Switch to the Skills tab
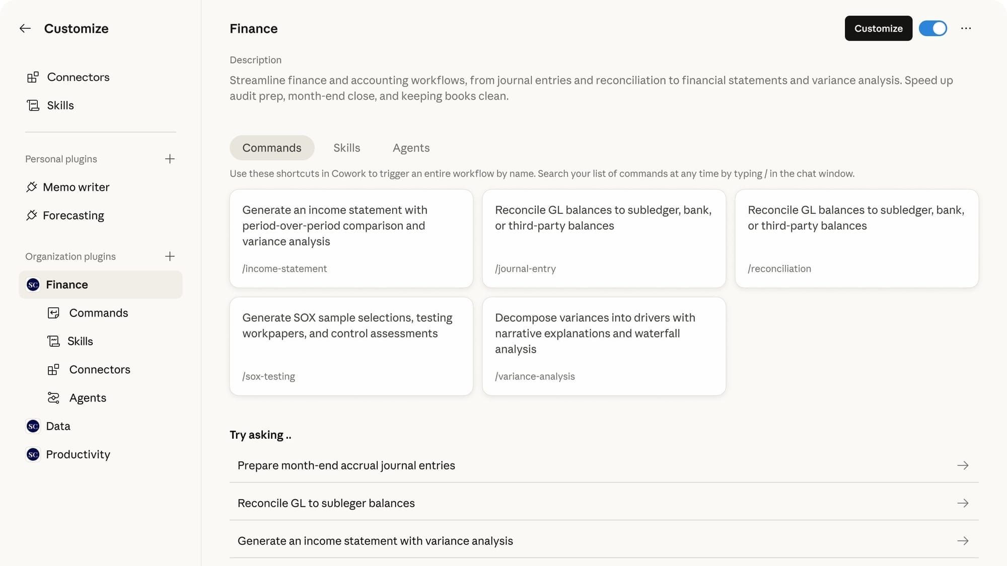The image size is (1007, 566). [346, 148]
